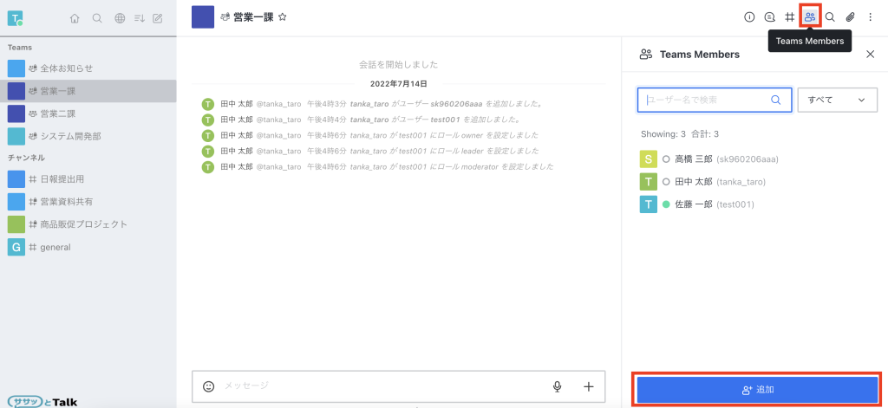Screen dimensions: 888x408
Task: Open the システム開発部 team
Action: (x=88, y=136)
